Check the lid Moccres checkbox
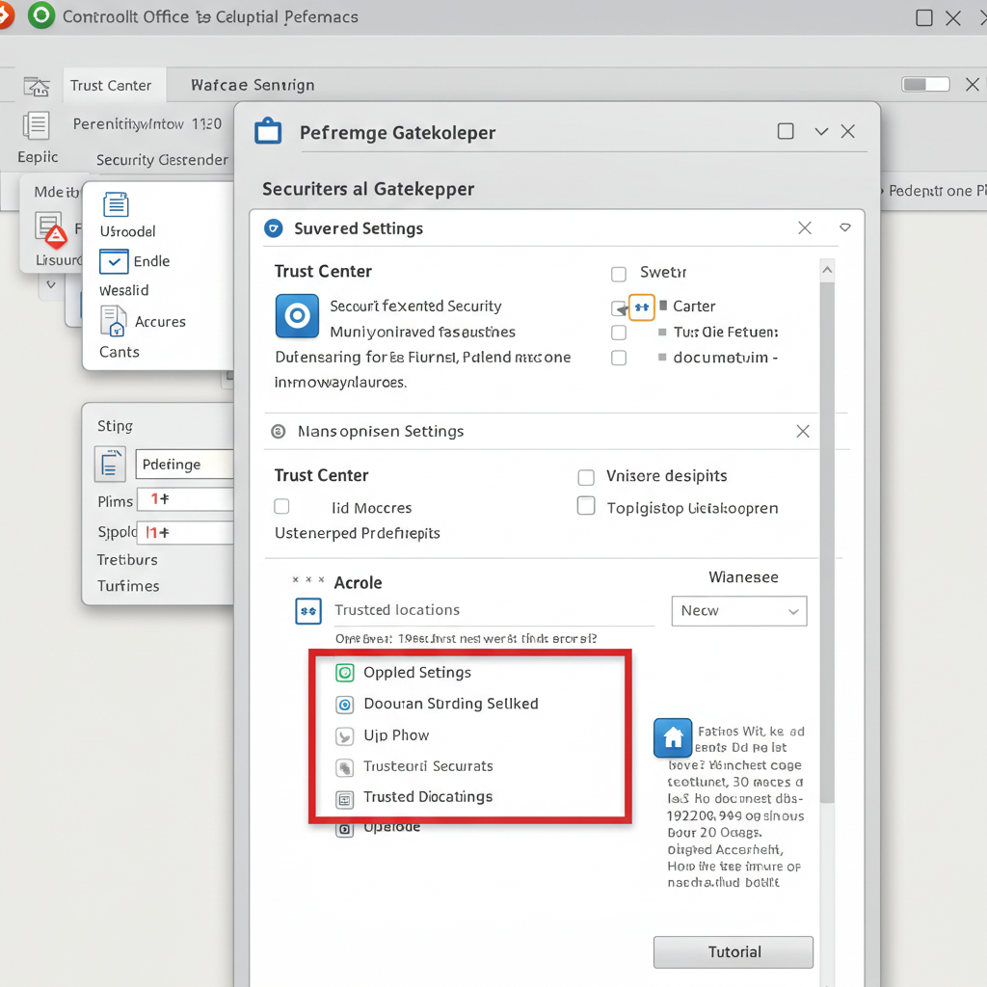The height and width of the screenshot is (987, 987). tap(281, 506)
